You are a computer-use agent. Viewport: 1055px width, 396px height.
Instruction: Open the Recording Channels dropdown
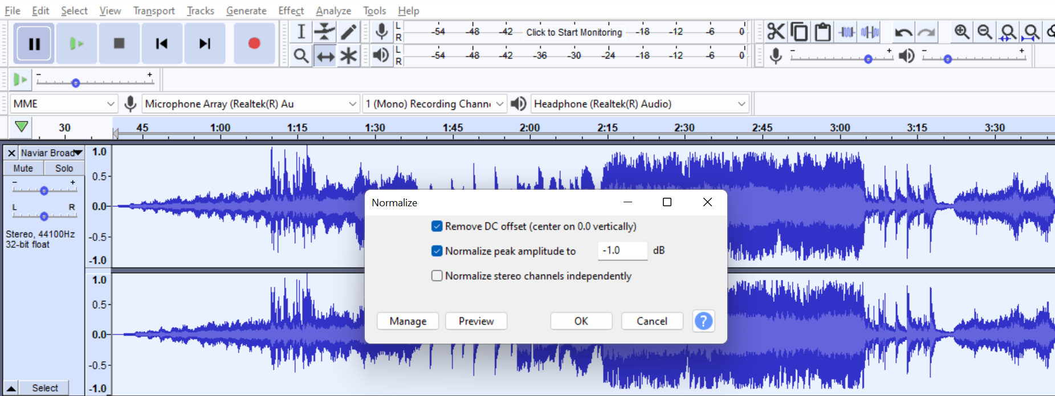(x=435, y=104)
